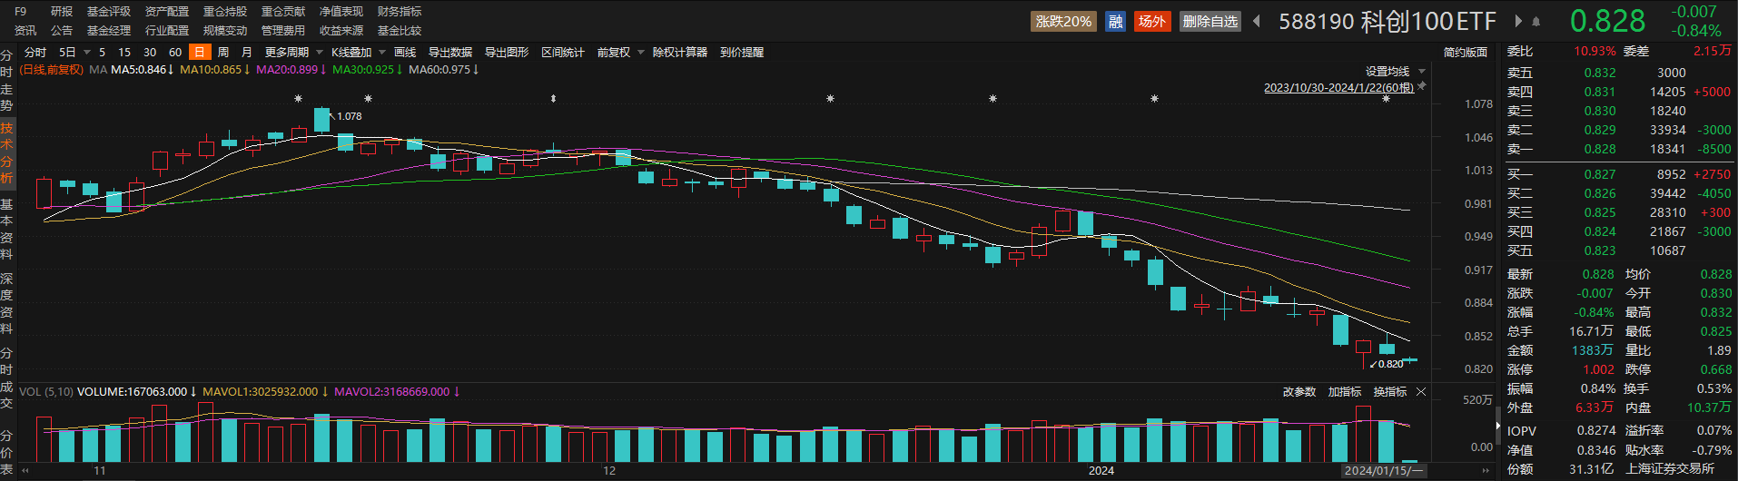Click the 融 margin trading badge

[x=1115, y=21]
